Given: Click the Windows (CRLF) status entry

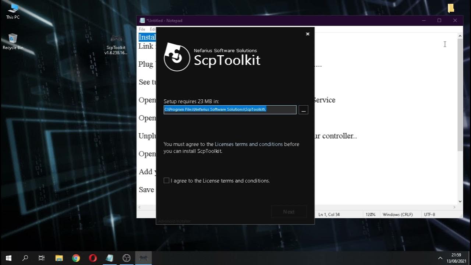Looking at the screenshot, I should pyautogui.click(x=397, y=214).
